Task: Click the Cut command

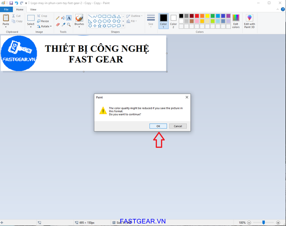Action: pos(17,16)
